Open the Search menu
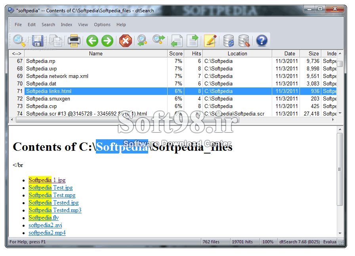The image size is (355, 256). coord(48,25)
